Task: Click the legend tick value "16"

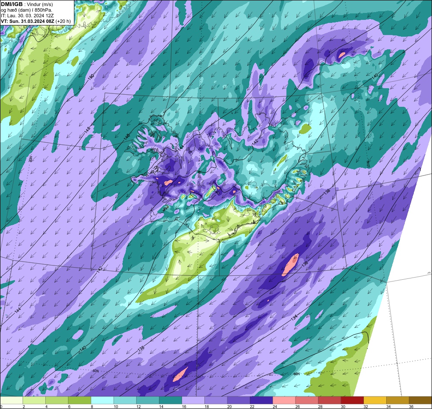Action: pos(184,406)
